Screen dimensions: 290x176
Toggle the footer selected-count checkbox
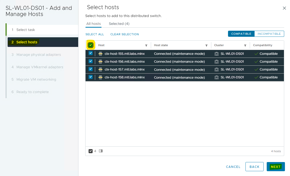[90, 151]
